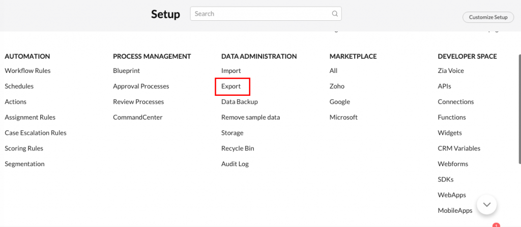This screenshot has height=227, width=521.
Task: Open the Recycle Bin
Action: 238,148
